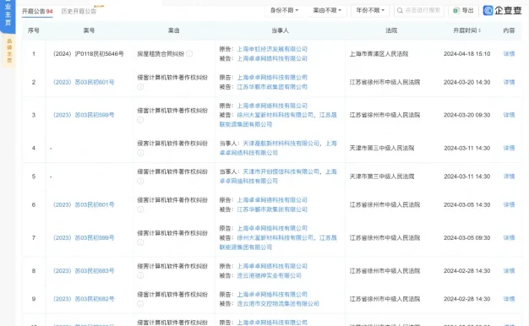Open case (2023)苏03民初599号 in row 7
Screen dimensions: 529x326
[84, 237]
